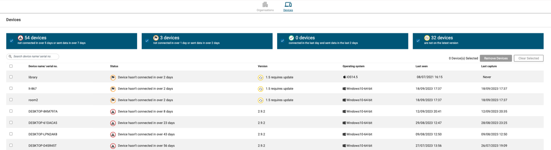This screenshot has width=551, height=150.
Task: Click the Clear Selected button
Action: tap(528, 58)
